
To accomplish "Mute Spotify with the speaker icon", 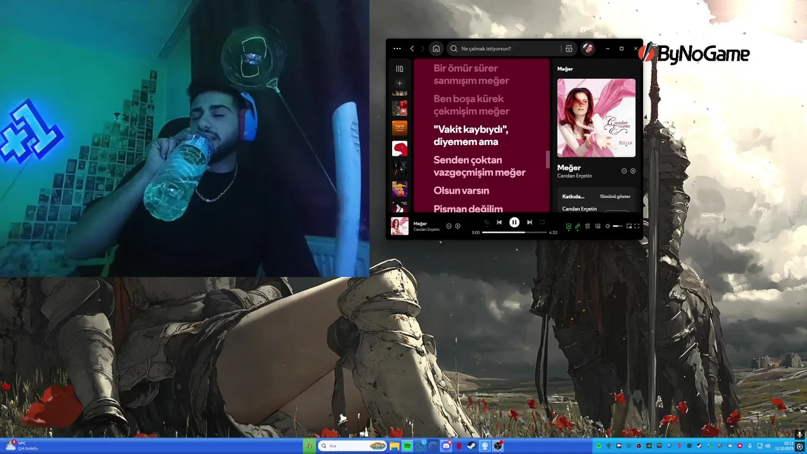I will [608, 226].
